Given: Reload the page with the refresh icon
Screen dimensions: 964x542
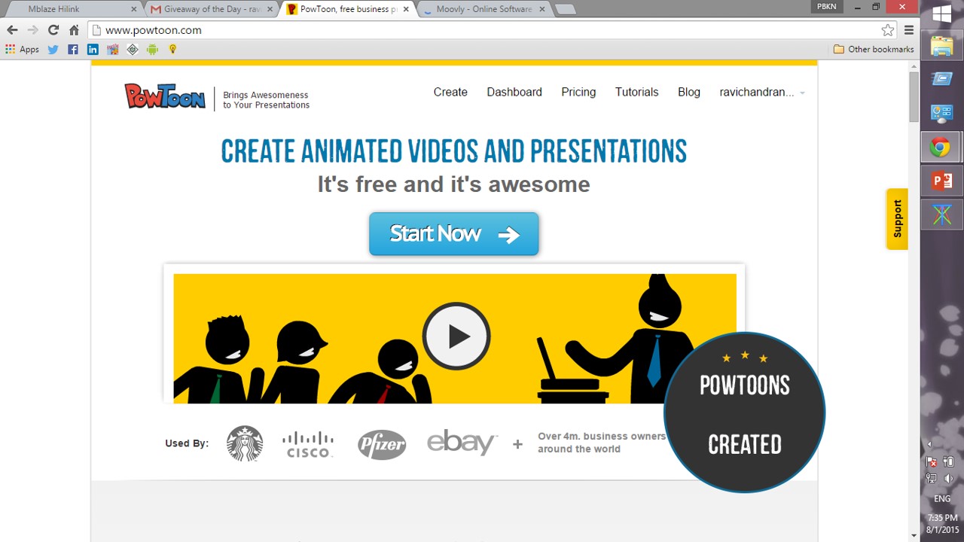Looking at the screenshot, I should (53, 30).
